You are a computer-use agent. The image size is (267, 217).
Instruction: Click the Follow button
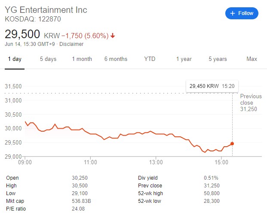coord(242,13)
